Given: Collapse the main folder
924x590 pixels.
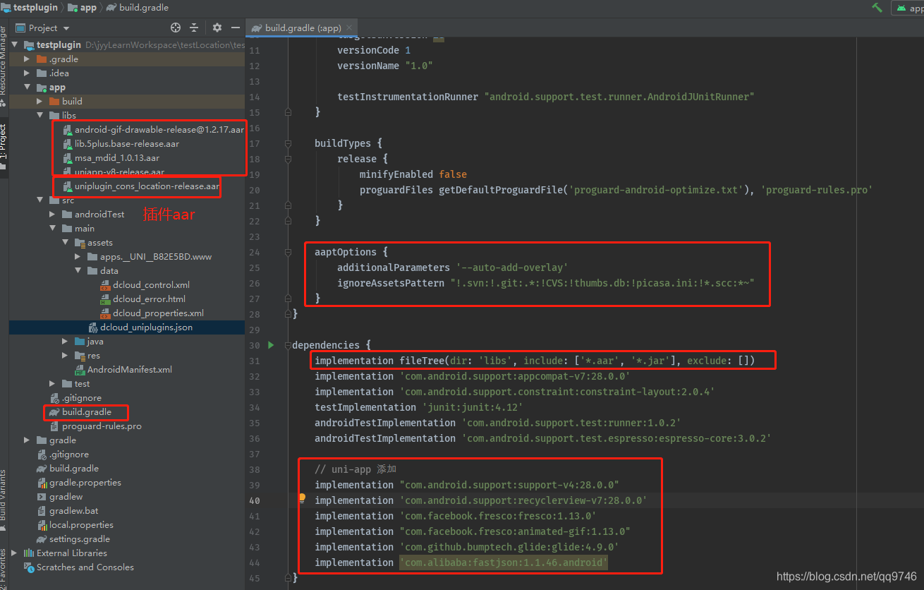Looking at the screenshot, I should pyautogui.click(x=52, y=229).
